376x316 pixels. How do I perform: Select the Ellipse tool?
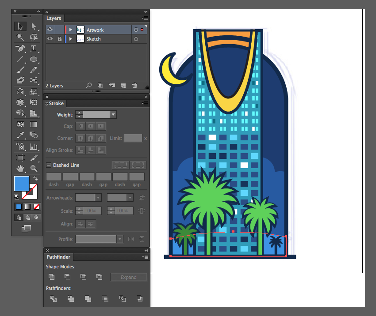coord(34,59)
